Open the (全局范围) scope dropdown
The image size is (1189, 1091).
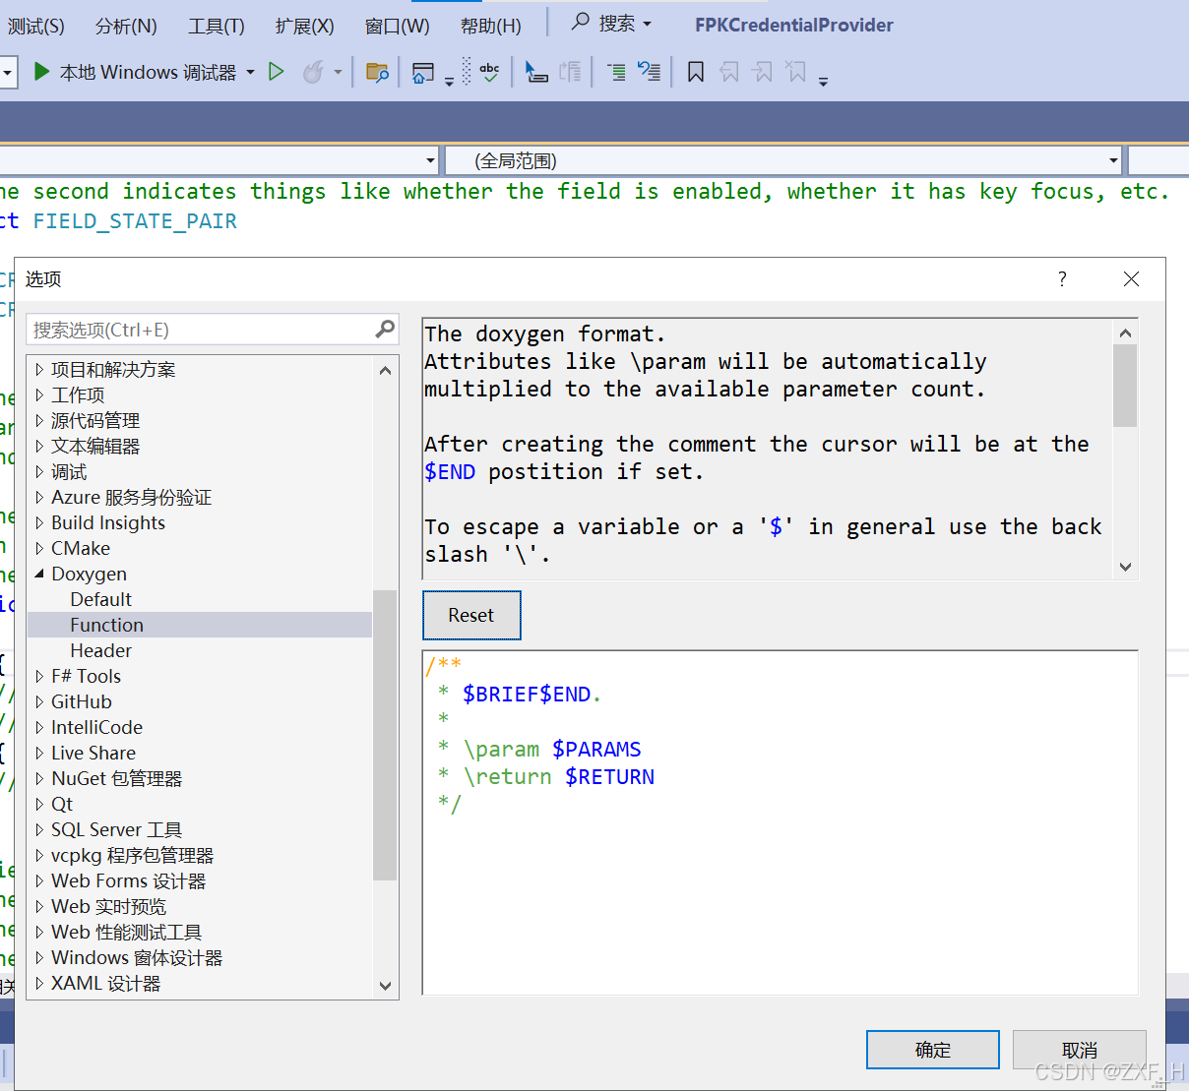click(784, 160)
